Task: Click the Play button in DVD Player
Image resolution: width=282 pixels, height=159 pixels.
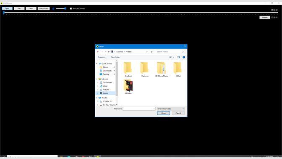Action: pyautogui.click(x=19, y=8)
